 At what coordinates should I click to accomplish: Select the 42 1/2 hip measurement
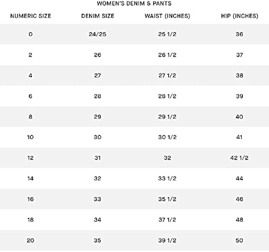pyautogui.click(x=239, y=158)
